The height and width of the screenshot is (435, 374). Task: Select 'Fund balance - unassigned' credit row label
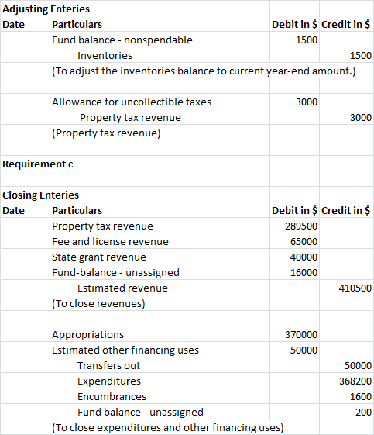[x=140, y=413]
